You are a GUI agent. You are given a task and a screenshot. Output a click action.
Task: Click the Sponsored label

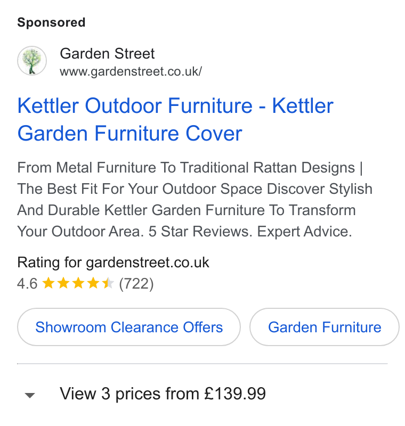(51, 22)
